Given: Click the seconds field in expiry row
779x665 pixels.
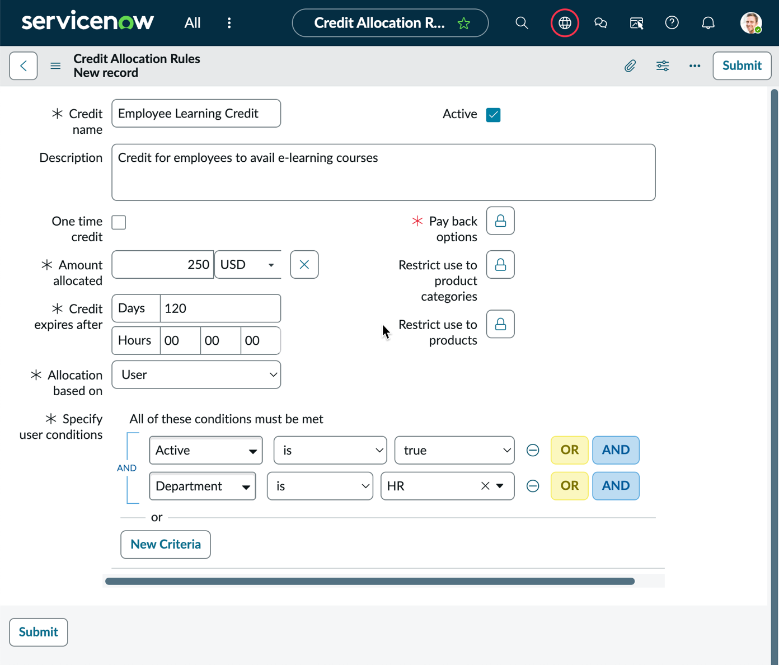Looking at the screenshot, I should coord(260,341).
